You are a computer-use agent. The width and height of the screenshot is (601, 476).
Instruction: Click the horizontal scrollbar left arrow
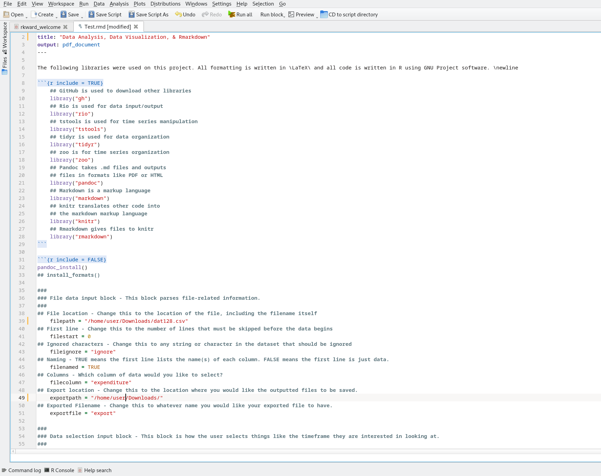13,451
